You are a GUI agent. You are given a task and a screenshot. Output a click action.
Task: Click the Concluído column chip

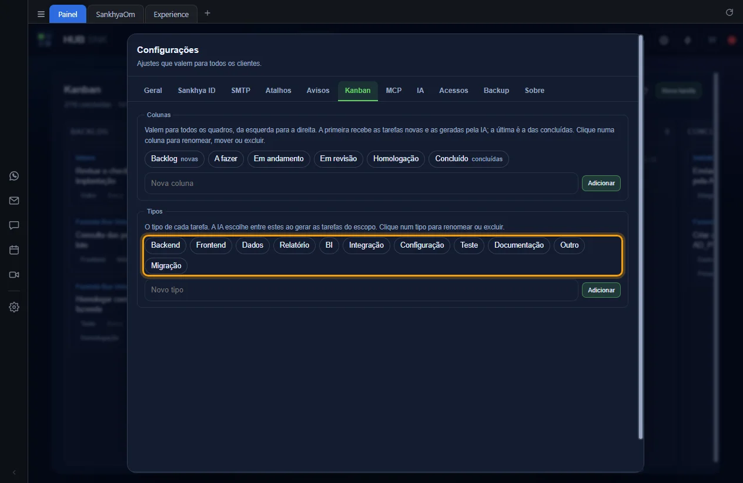coord(468,159)
